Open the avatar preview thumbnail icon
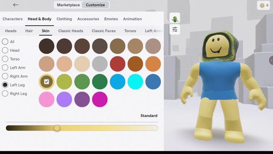This screenshot has height=154, width=273. [175, 18]
